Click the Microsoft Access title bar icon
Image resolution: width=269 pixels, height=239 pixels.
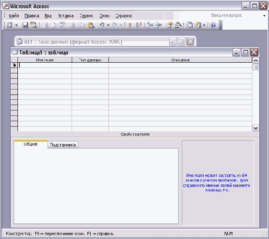(x=6, y=6)
